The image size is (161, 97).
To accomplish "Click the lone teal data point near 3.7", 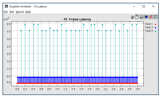I will 50,28.
